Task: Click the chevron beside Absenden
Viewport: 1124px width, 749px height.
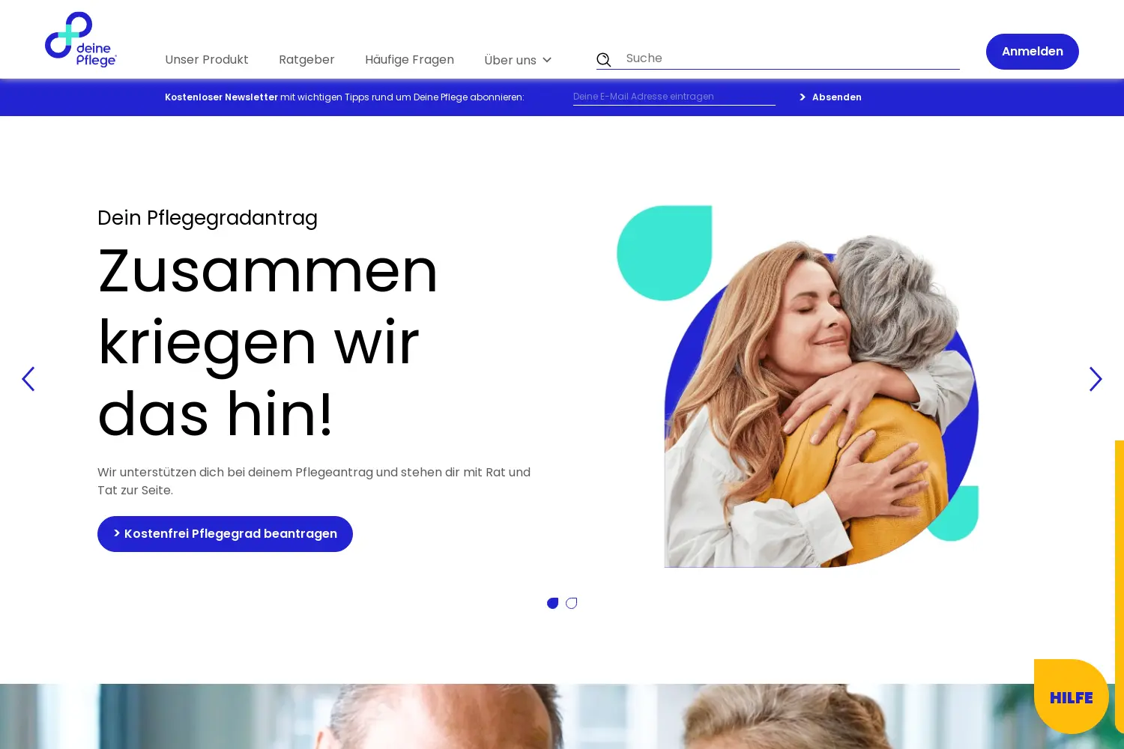Action: coord(803,97)
